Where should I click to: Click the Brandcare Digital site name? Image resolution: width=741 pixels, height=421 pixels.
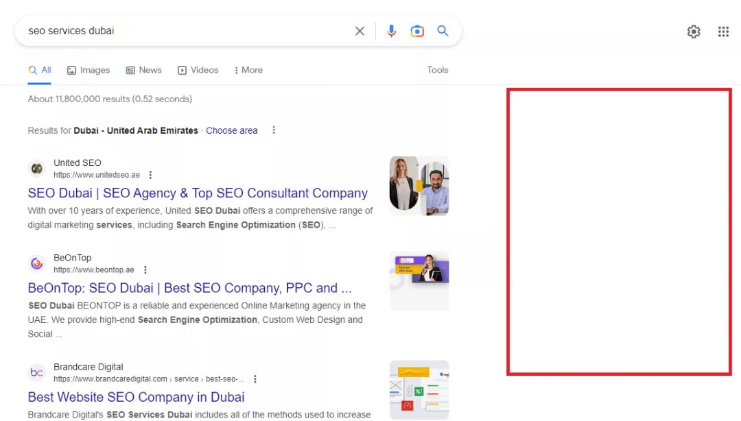(88, 367)
